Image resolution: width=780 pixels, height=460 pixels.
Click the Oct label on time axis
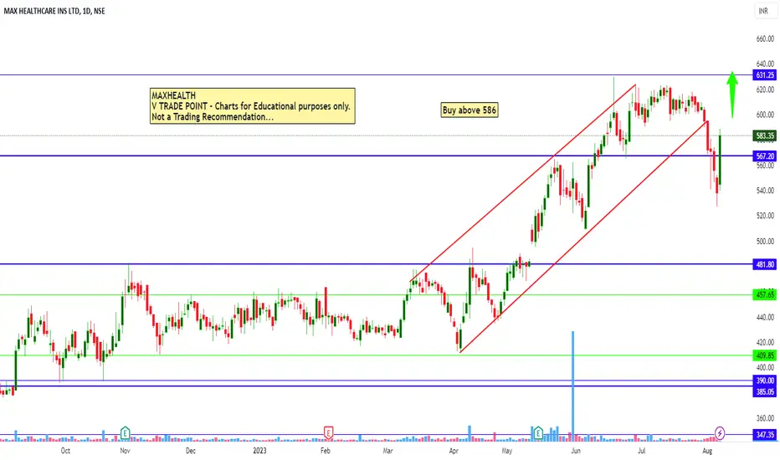coord(65,451)
